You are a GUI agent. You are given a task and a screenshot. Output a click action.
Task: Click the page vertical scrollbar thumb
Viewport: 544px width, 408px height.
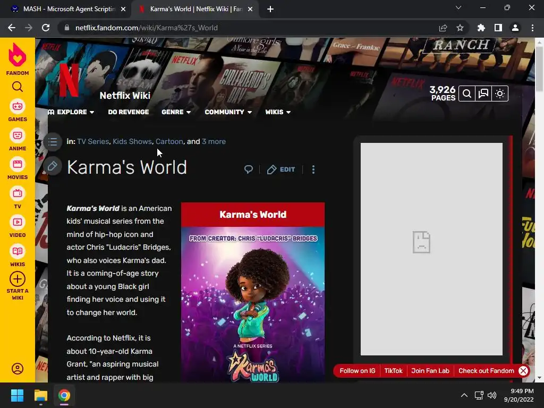[539, 68]
